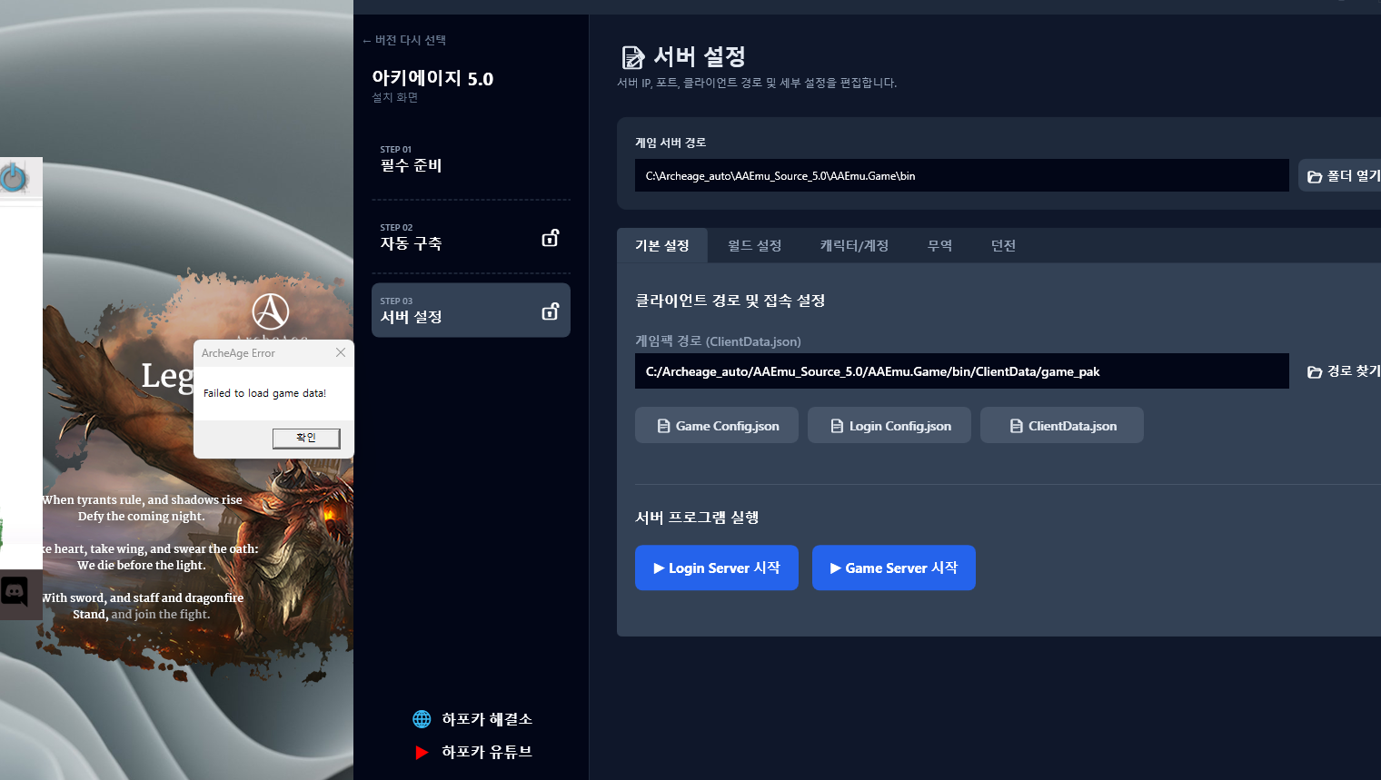The image size is (1381, 780).
Task: Click the 서버 설정 header edit icon
Action: click(x=632, y=57)
